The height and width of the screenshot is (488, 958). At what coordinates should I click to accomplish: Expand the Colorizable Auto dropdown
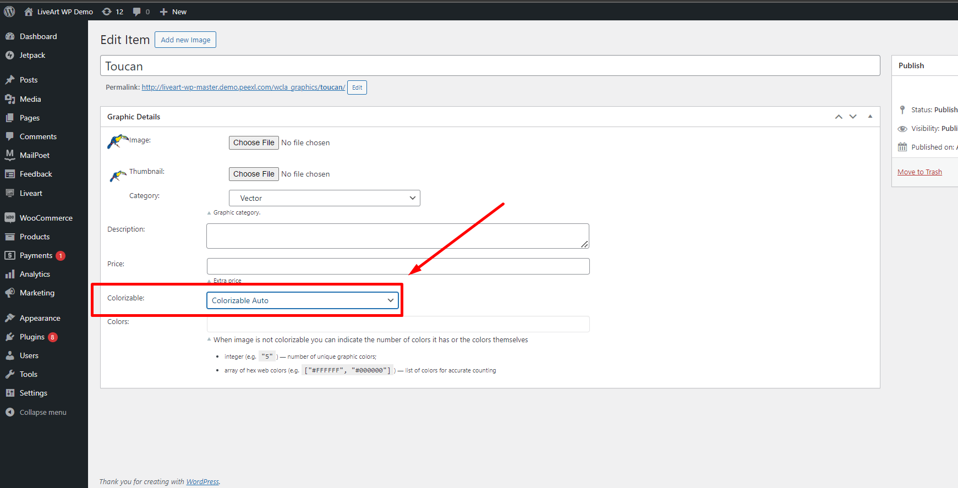coord(302,300)
